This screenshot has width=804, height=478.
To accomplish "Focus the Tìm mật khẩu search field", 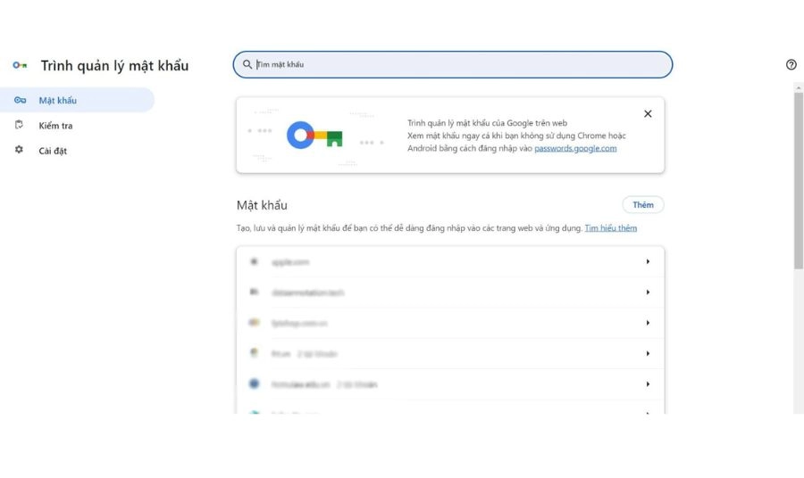I will pyautogui.click(x=453, y=64).
